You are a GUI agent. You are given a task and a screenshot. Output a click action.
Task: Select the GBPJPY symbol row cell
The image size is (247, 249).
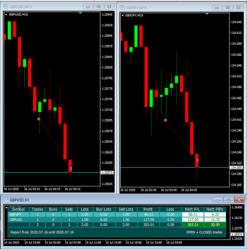[x=19, y=215]
